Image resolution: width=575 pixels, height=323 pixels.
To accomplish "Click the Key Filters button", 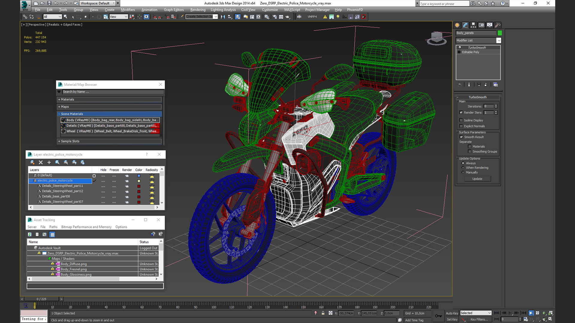I will click(479, 319).
